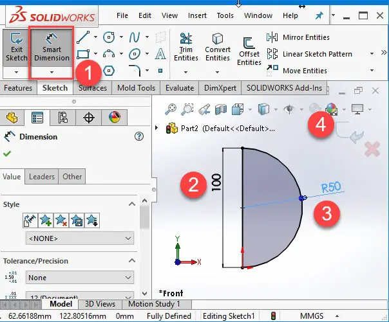389x322 pixels.
Task: Click the Load style star icon
Action: pyautogui.click(x=92, y=220)
